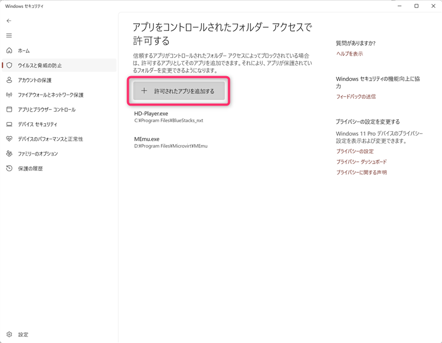Viewport: 442px width, 343px height.
Task: Click the clock icon for protection history
Action: (x=9, y=168)
